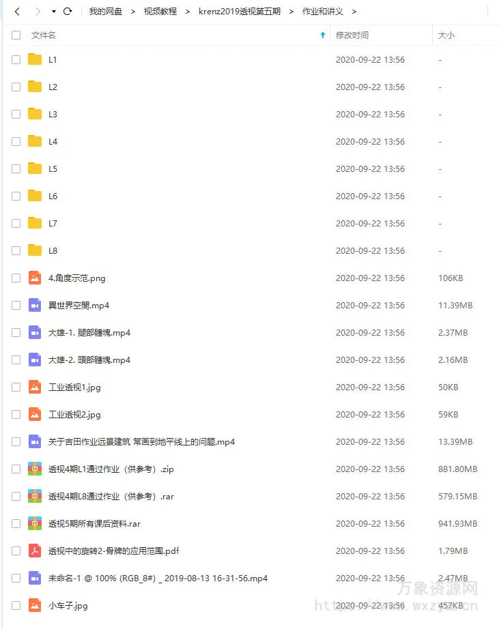Open the 異世界空間.mp4 video icon
The width and height of the screenshot is (499, 629).
[x=35, y=305]
